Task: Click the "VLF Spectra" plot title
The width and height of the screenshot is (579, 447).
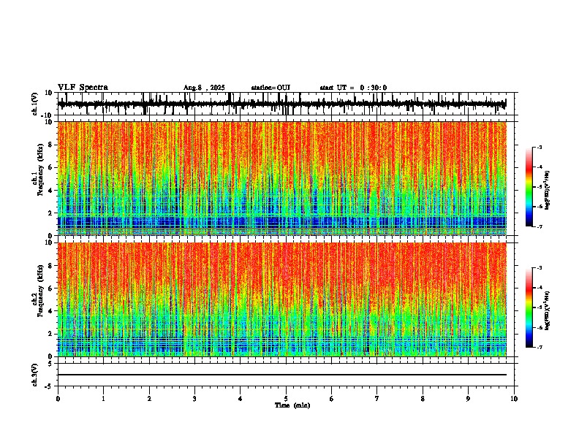Action: click(83, 88)
